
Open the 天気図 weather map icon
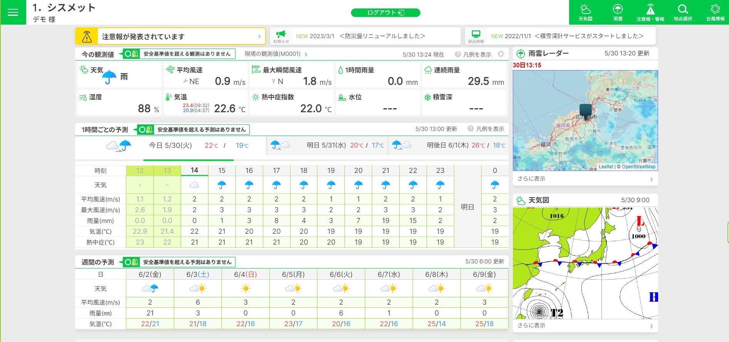(585, 12)
